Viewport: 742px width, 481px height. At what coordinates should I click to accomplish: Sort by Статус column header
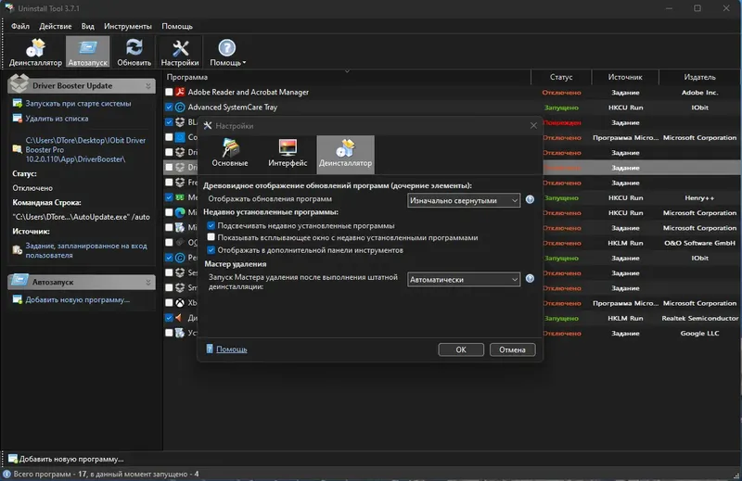tap(561, 77)
